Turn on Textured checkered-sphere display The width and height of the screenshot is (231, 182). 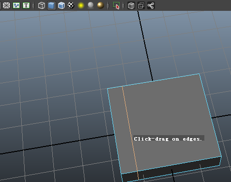coord(71,5)
